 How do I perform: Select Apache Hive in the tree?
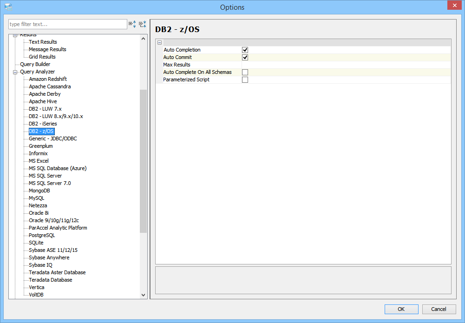pyautogui.click(x=43, y=101)
